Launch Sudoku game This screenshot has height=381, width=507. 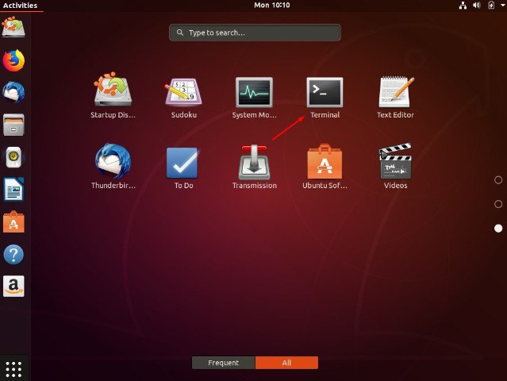click(x=183, y=98)
